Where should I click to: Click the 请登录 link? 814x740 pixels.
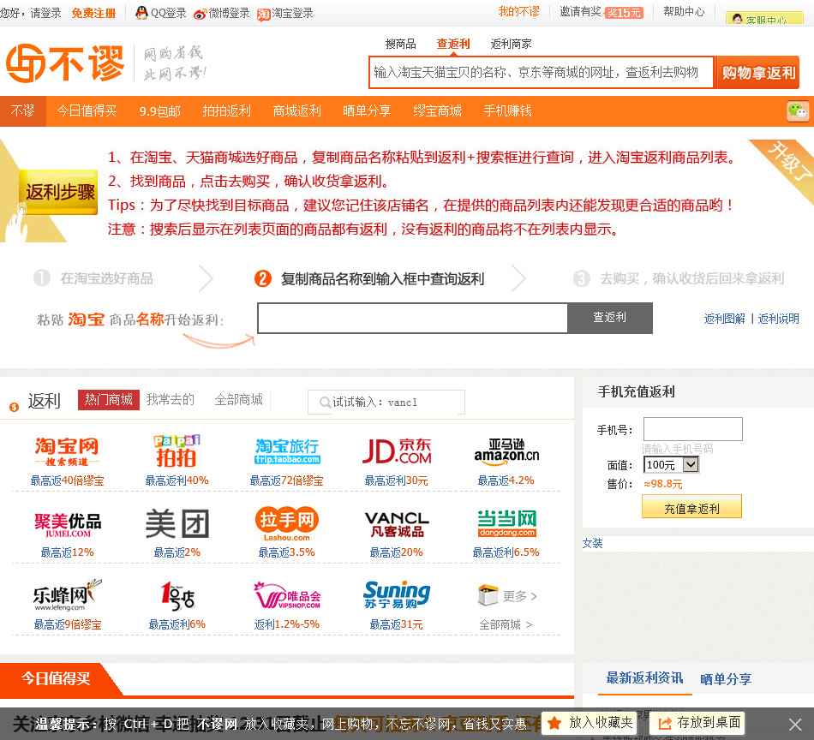(x=45, y=13)
